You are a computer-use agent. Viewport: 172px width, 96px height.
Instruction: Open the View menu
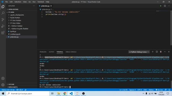click(x=25, y=2)
